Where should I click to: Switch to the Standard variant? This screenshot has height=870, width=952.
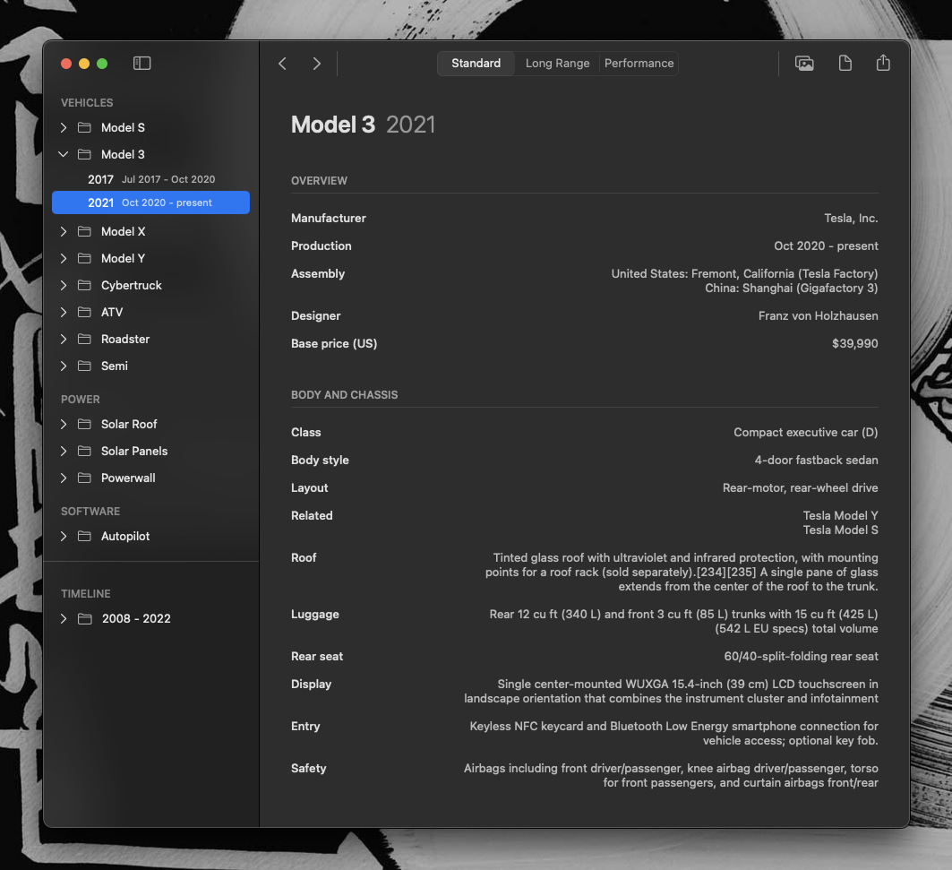click(x=476, y=64)
